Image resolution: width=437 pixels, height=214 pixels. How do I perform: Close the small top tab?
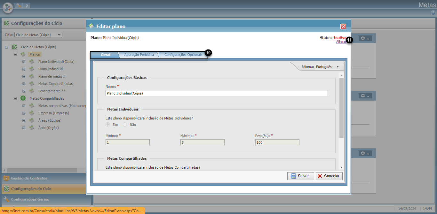(27, 5)
